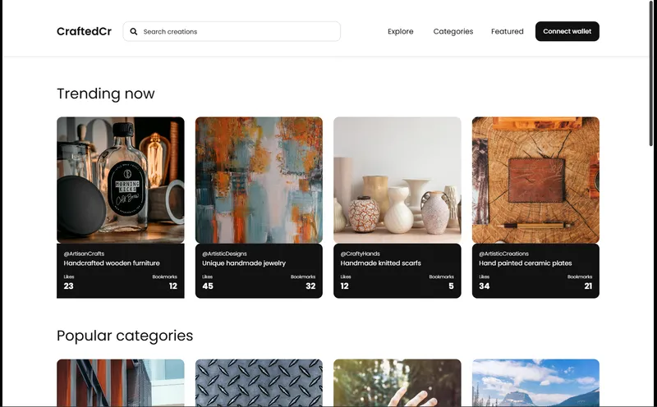Open the hand in forest category thumbnail
The image size is (657, 407).
click(397, 382)
